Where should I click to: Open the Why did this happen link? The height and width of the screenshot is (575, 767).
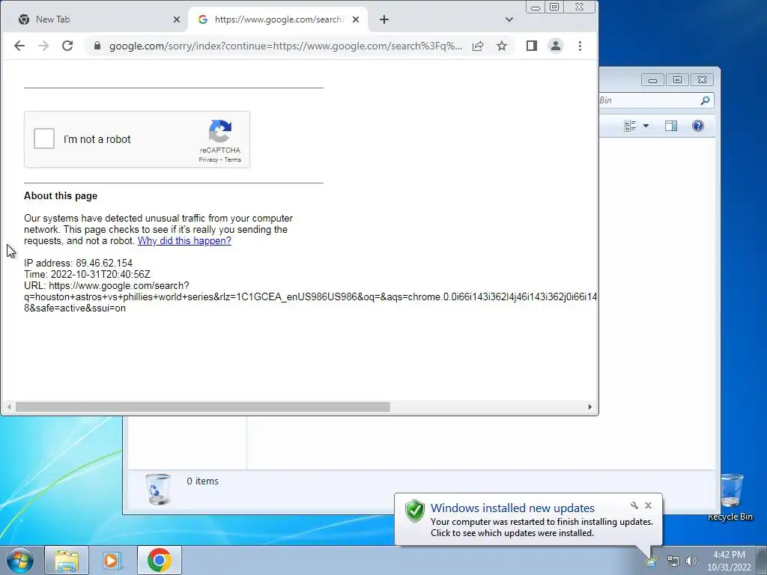click(x=184, y=240)
